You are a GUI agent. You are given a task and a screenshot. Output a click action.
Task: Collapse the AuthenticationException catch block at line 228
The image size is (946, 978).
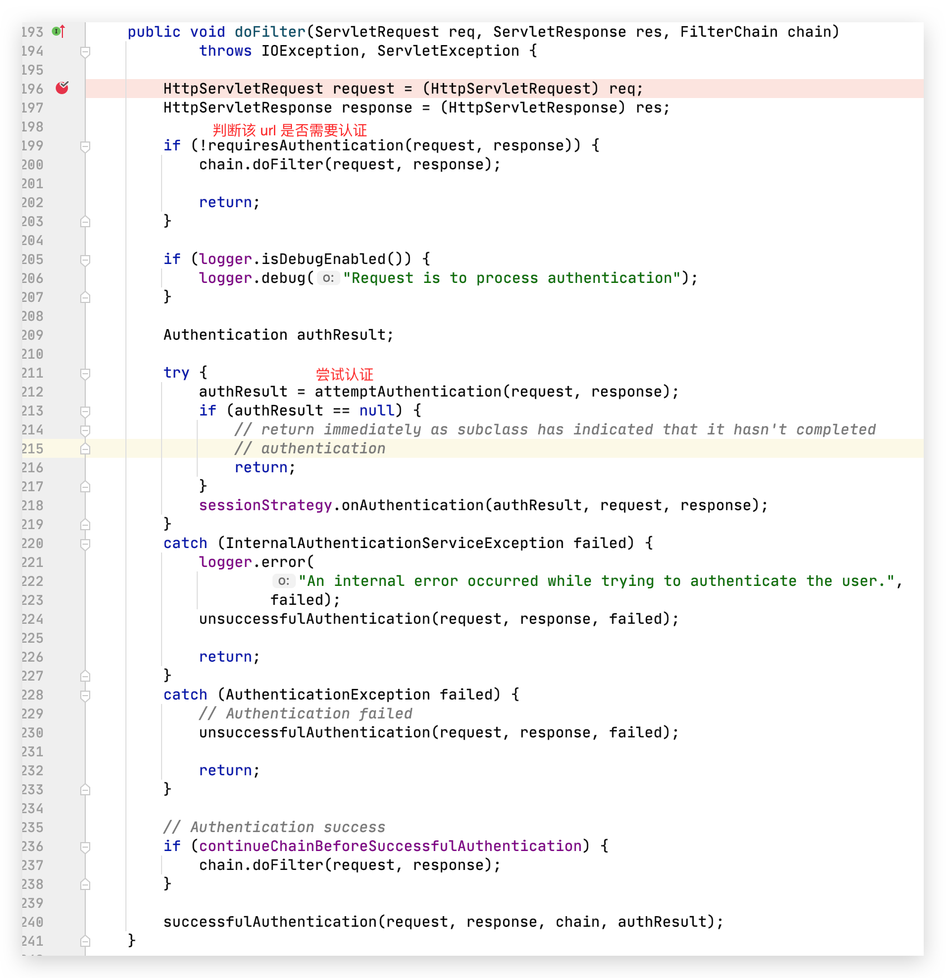[x=85, y=695]
